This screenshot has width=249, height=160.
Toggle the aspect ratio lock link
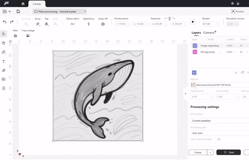click(x=170, y=19)
